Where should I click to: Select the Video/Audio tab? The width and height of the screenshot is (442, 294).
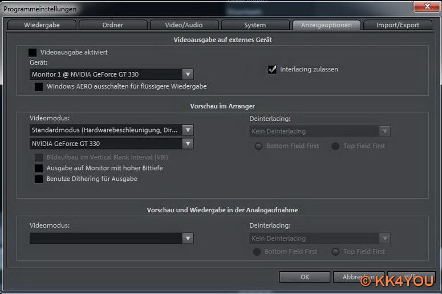pos(184,25)
